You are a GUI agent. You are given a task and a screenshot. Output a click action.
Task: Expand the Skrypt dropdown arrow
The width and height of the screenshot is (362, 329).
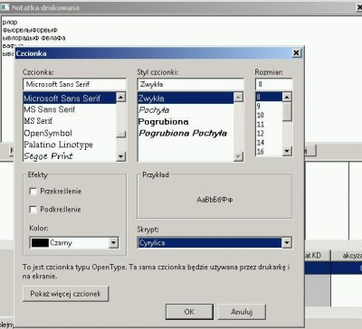click(287, 242)
